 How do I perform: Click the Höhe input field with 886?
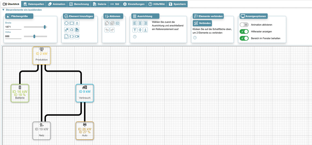tap(13, 37)
